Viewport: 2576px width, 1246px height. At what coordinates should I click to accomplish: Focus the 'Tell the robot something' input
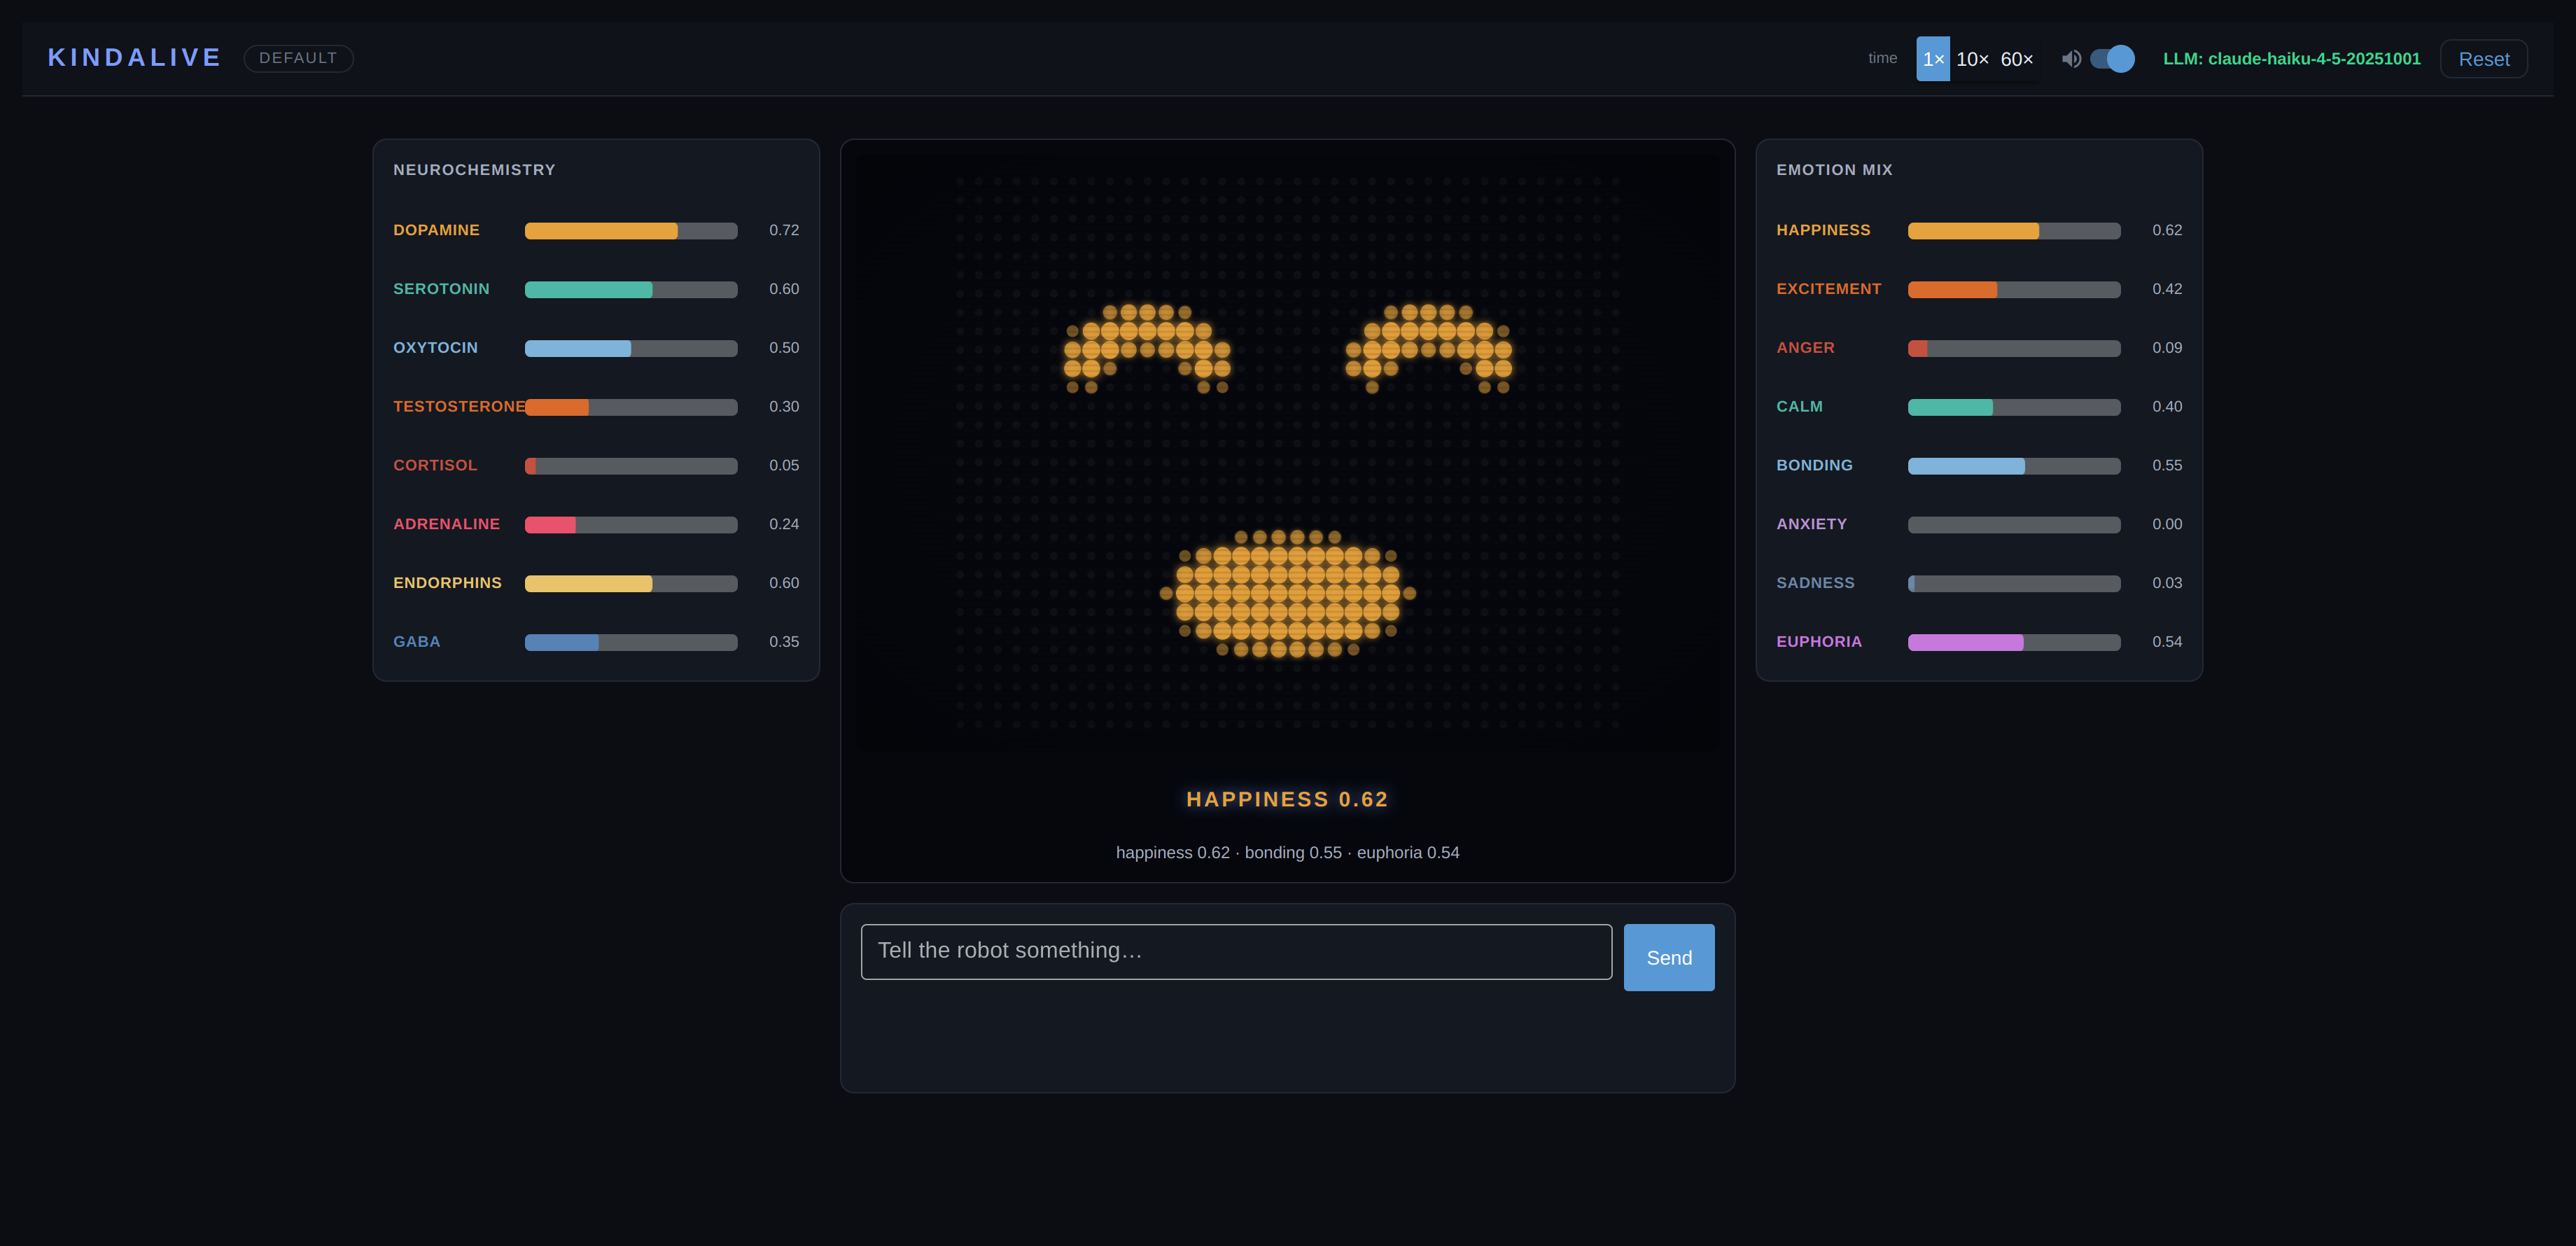click(x=1236, y=951)
